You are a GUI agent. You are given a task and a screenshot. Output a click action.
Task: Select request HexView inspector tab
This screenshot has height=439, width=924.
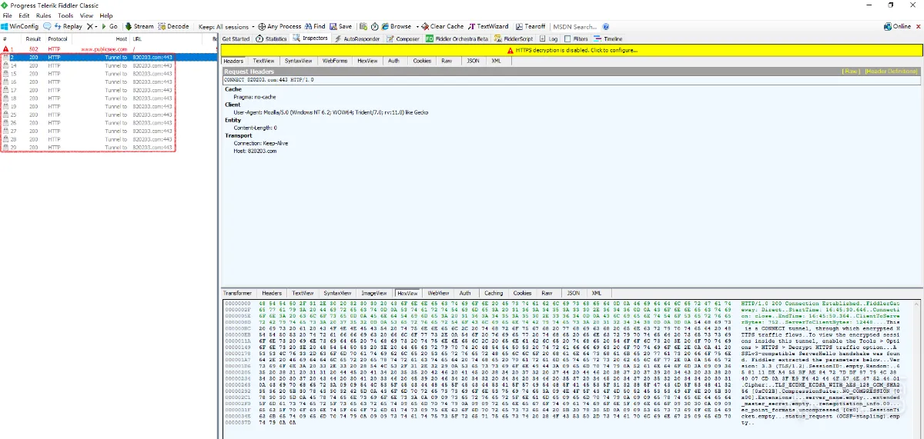pyautogui.click(x=367, y=61)
